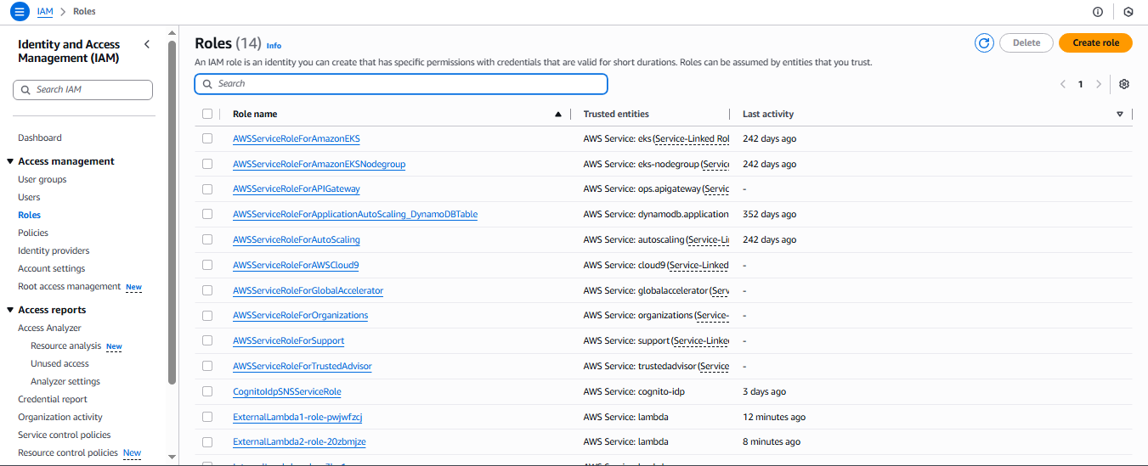The height and width of the screenshot is (466, 1148).
Task: Go to previous page arrow in pagination
Action: click(x=1062, y=84)
